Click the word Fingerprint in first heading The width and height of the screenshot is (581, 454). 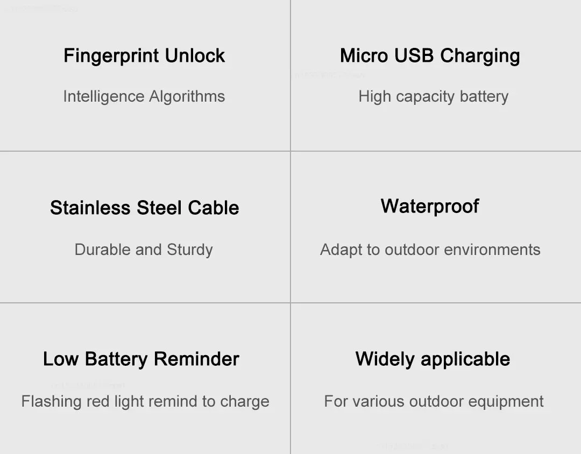point(111,56)
